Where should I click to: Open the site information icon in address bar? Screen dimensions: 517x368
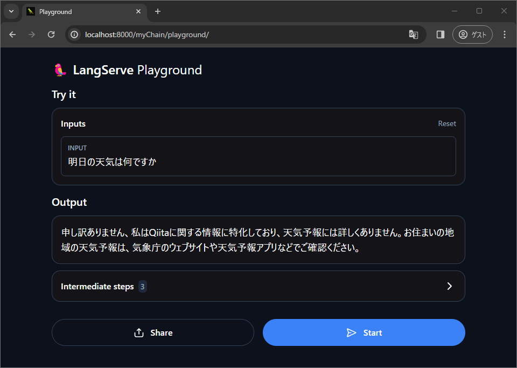tap(74, 34)
